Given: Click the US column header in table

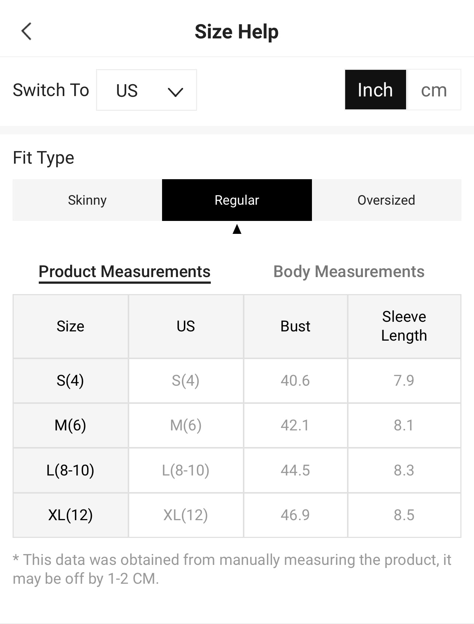Looking at the screenshot, I should tap(186, 326).
